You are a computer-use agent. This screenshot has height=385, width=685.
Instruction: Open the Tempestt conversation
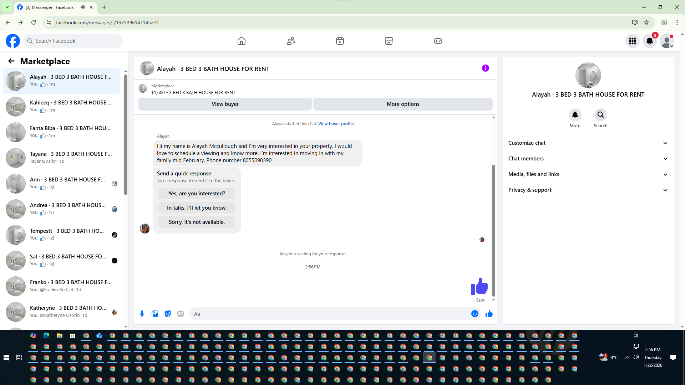(61, 235)
